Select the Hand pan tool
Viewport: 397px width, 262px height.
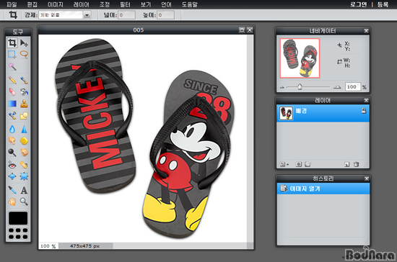[x=12, y=202]
